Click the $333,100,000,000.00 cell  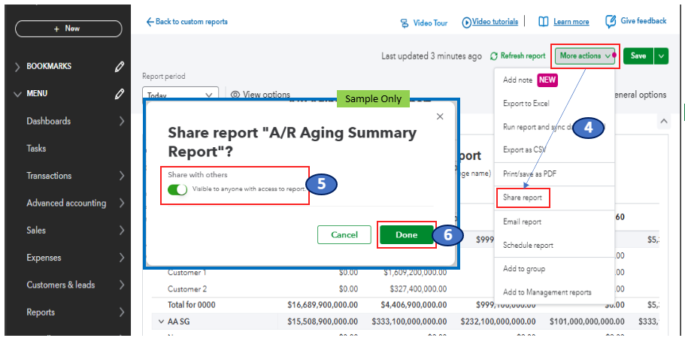(409, 322)
